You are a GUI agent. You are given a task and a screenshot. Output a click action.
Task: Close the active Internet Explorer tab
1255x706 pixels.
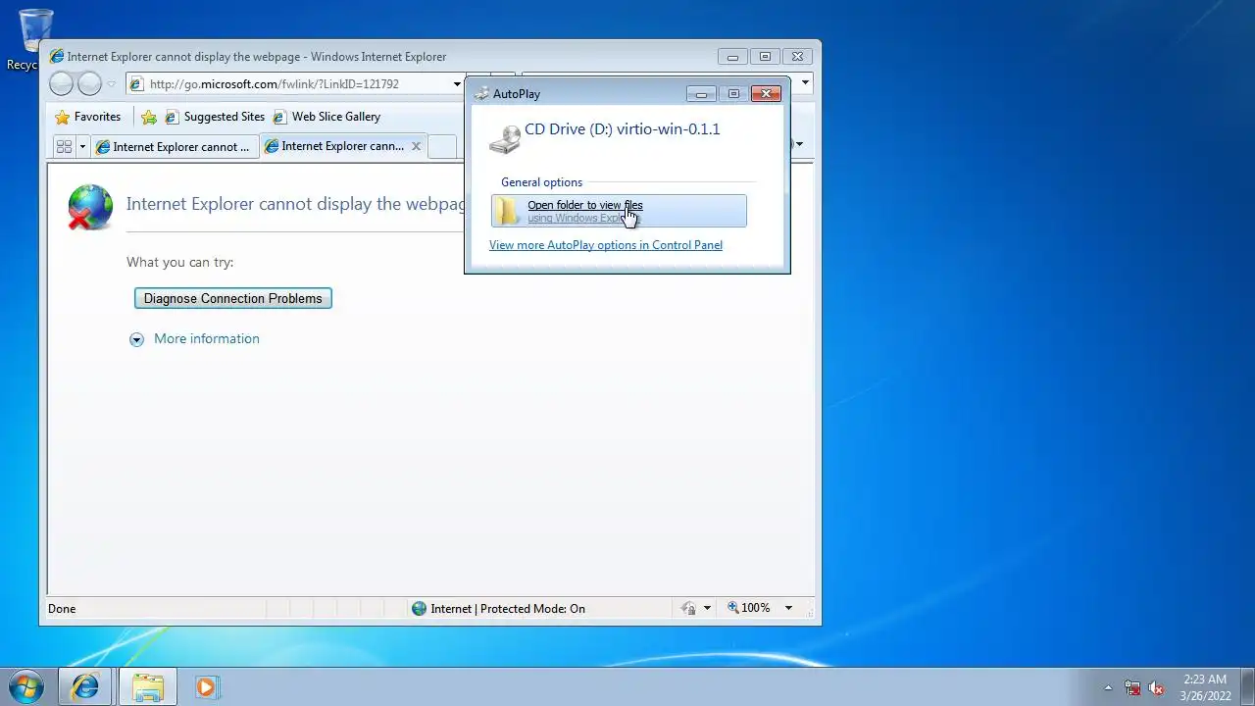coord(416,146)
